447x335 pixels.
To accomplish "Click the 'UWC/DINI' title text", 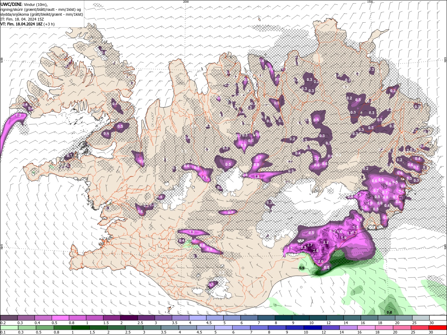I will coord(11,4).
